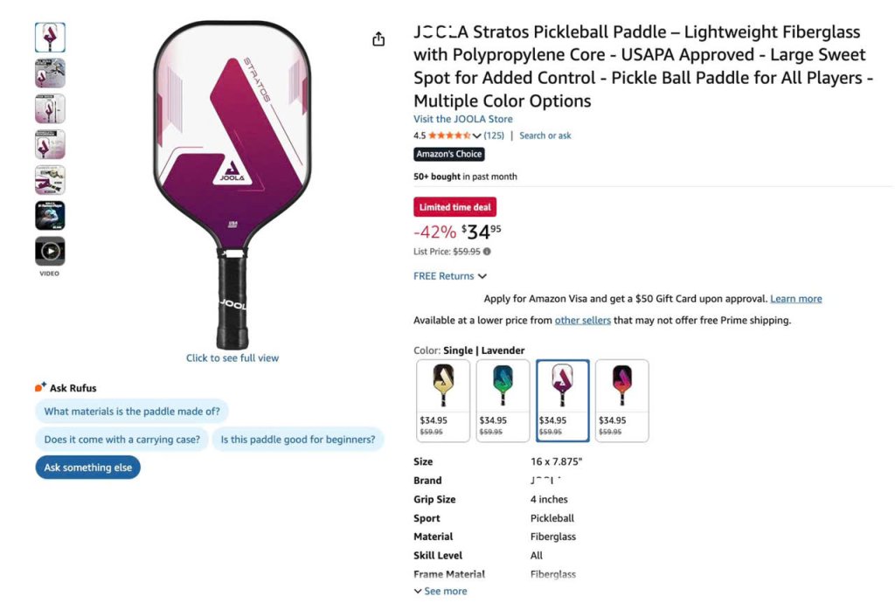Viewport: 895px width, 603px height.
Task: Click the share icon above product image
Action: [378, 39]
